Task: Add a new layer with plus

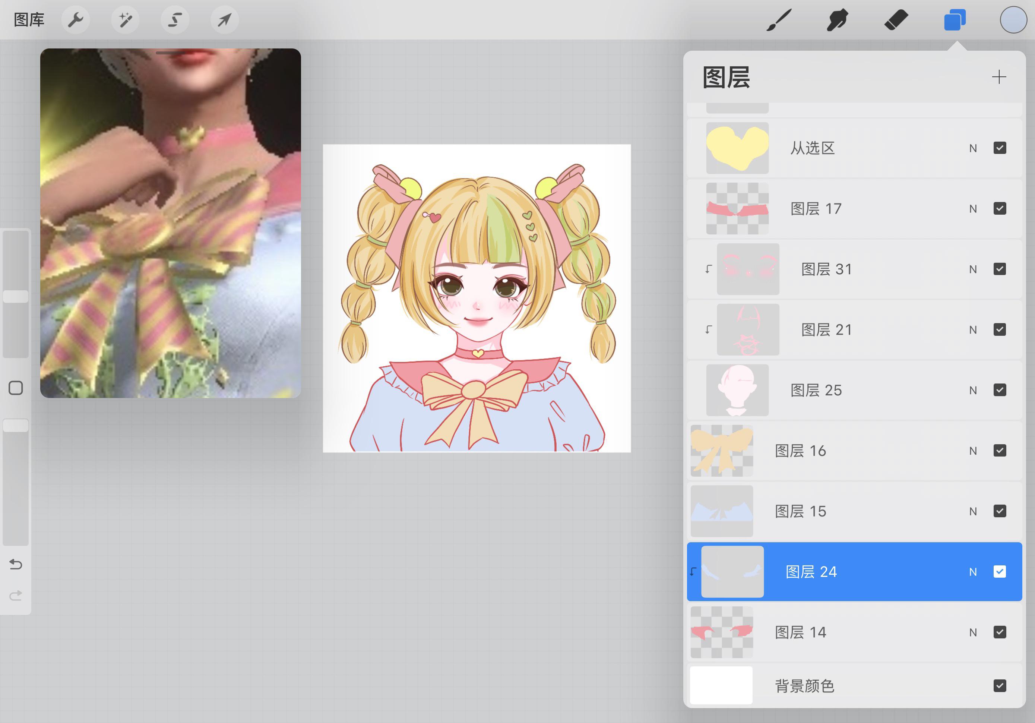Action: [999, 77]
